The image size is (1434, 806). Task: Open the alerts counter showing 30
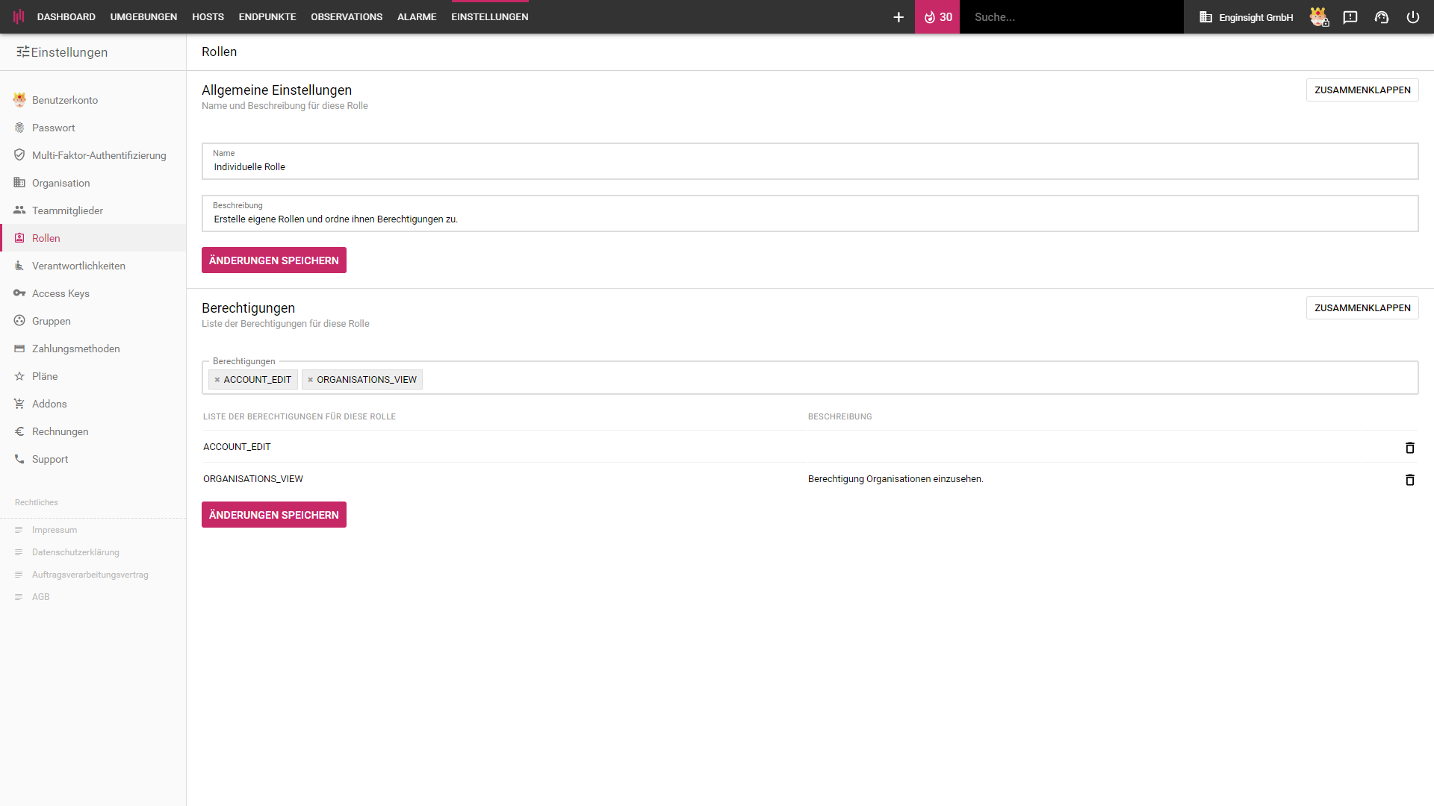tap(937, 17)
